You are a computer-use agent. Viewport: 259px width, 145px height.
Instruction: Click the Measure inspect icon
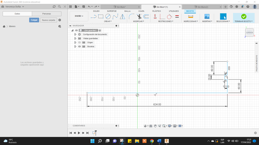191,17
